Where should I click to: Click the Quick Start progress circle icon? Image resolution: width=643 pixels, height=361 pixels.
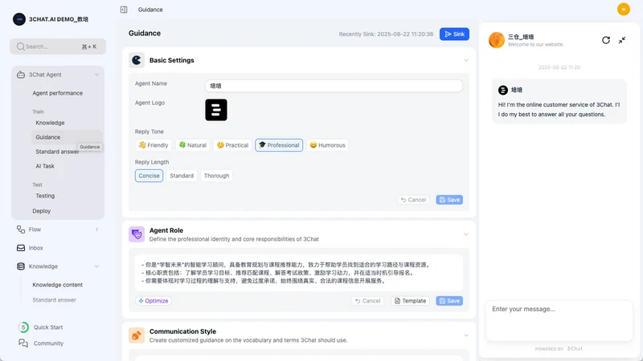23,327
